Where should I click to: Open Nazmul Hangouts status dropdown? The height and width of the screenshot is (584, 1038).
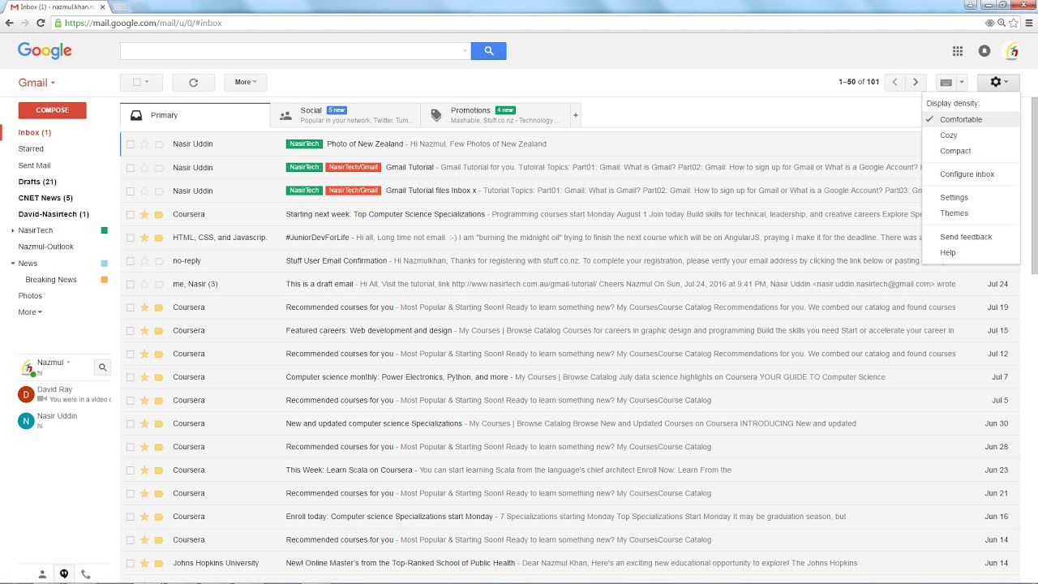[68, 363]
